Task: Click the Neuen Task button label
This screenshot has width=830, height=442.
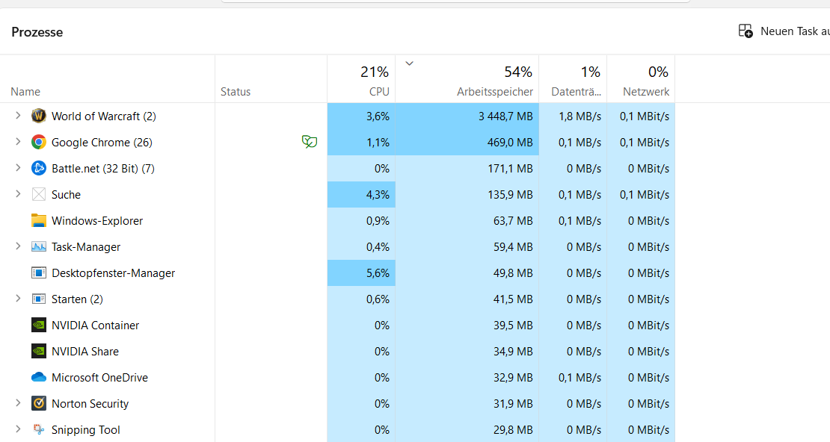Action: tap(795, 31)
